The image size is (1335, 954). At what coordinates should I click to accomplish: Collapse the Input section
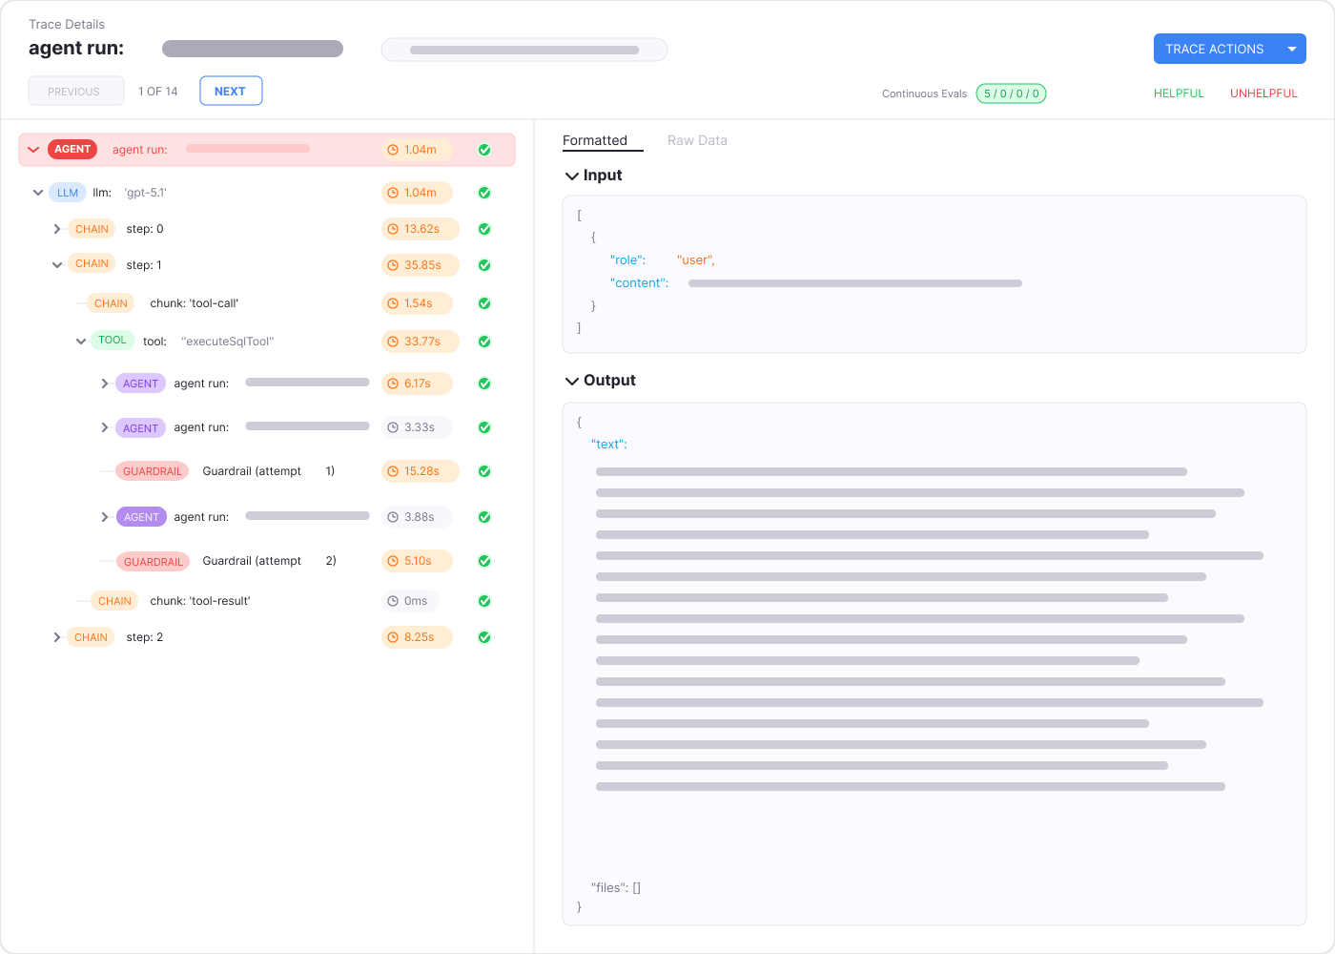[x=571, y=176]
